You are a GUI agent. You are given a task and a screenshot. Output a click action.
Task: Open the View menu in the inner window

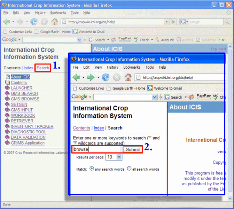click(98, 67)
